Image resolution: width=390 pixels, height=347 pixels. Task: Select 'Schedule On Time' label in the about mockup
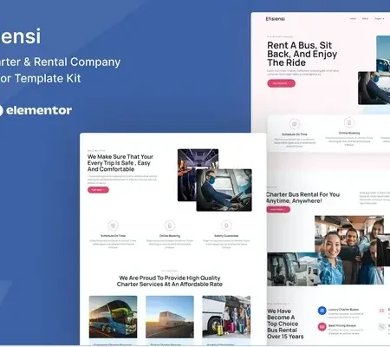coord(113,236)
